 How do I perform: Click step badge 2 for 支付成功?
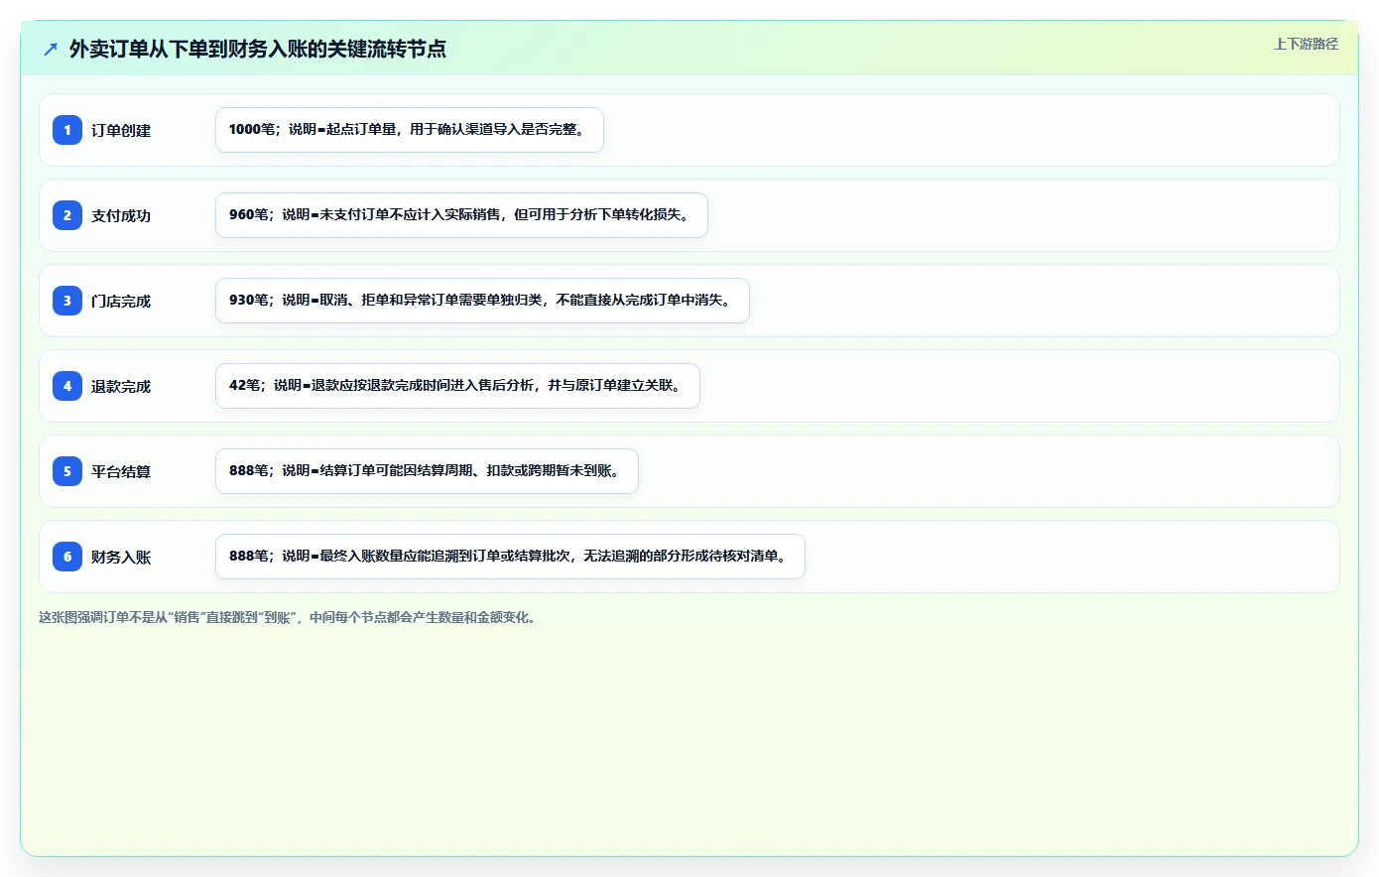(67, 215)
